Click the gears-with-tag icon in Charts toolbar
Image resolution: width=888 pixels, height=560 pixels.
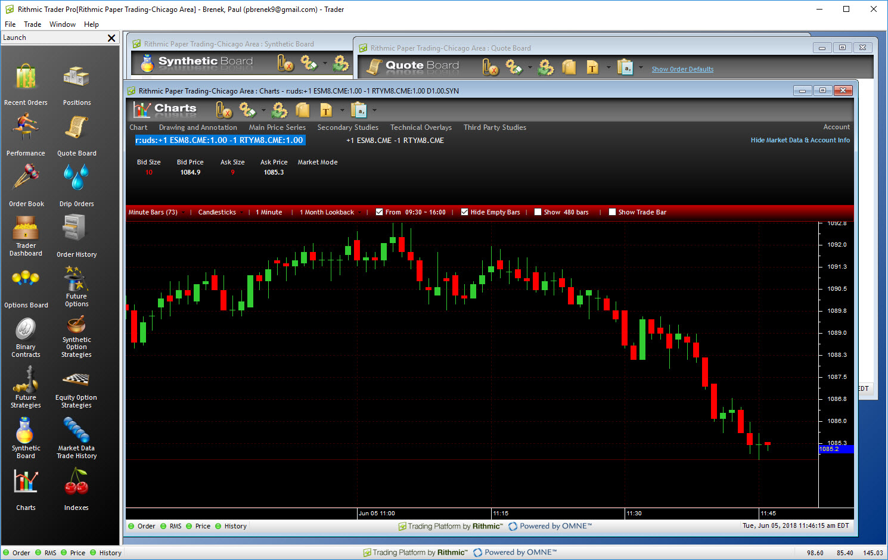pos(247,110)
